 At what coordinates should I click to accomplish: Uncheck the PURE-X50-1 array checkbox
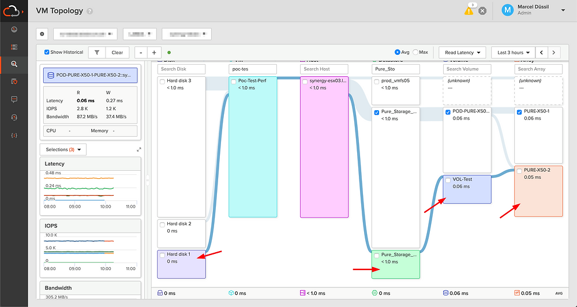pyautogui.click(x=519, y=112)
